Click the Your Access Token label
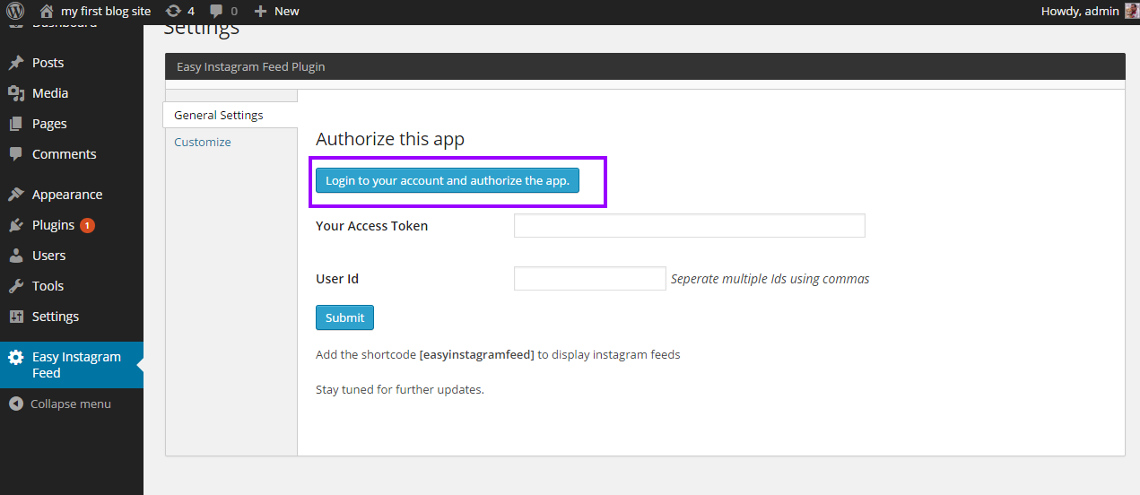The height and width of the screenshot is (495, 1140). pos(372,226)
